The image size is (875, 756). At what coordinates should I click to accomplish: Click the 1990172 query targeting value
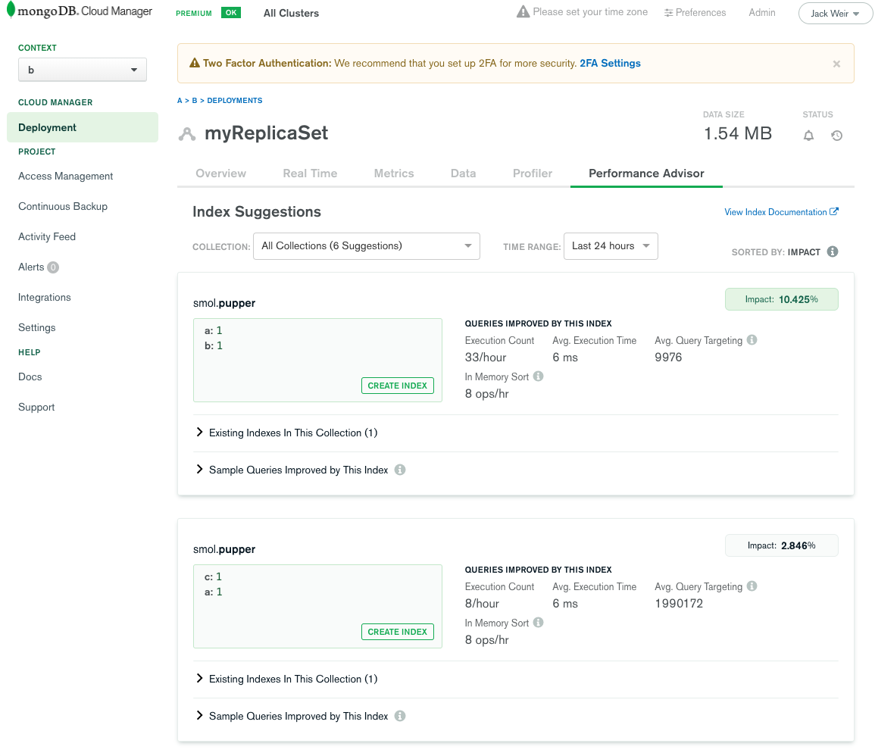[x=679, y=603]
